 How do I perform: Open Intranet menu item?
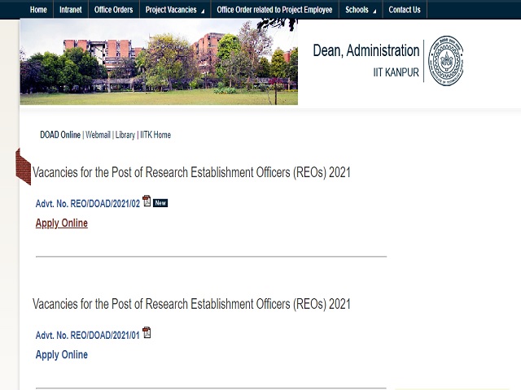tap(71, 10)
